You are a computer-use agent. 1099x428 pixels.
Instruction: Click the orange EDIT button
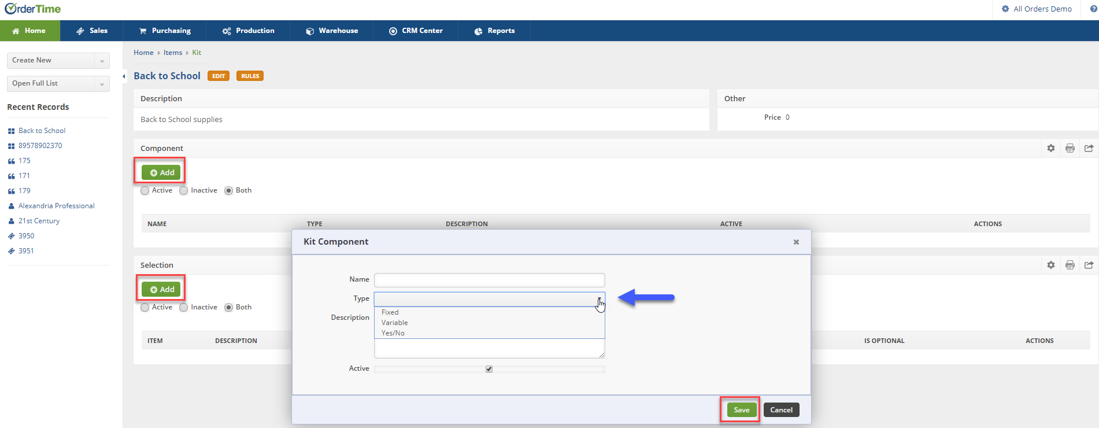click(x=219, y=76)
